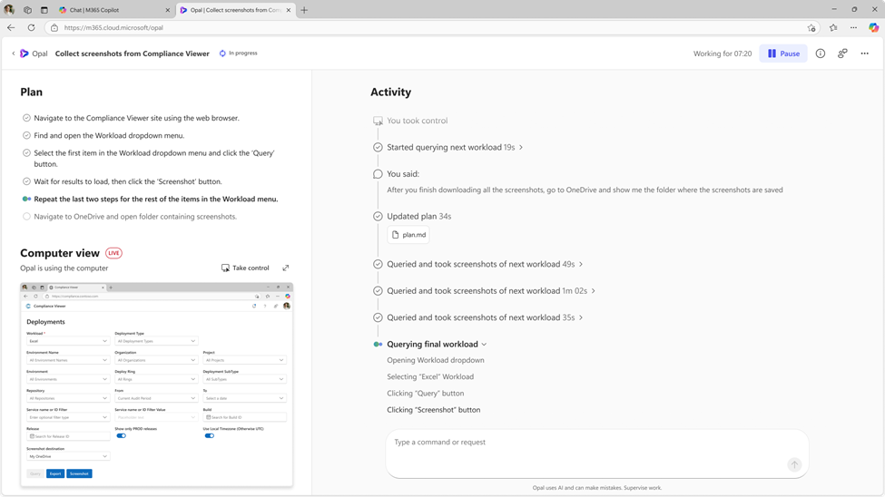This screenshot has width=885, height=497.
Task: Take control of the computer
Action: (x=245, y=268)
